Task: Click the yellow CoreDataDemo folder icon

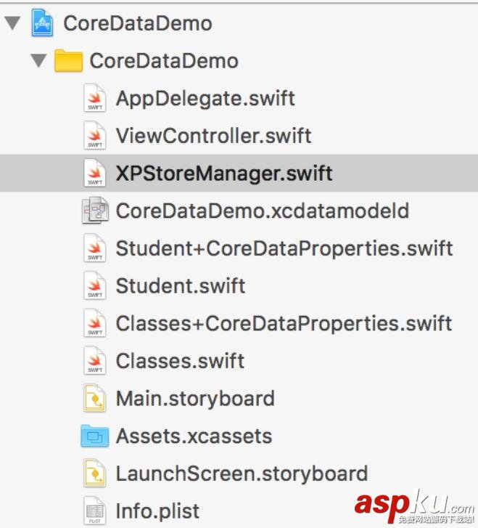Action: 68,60
